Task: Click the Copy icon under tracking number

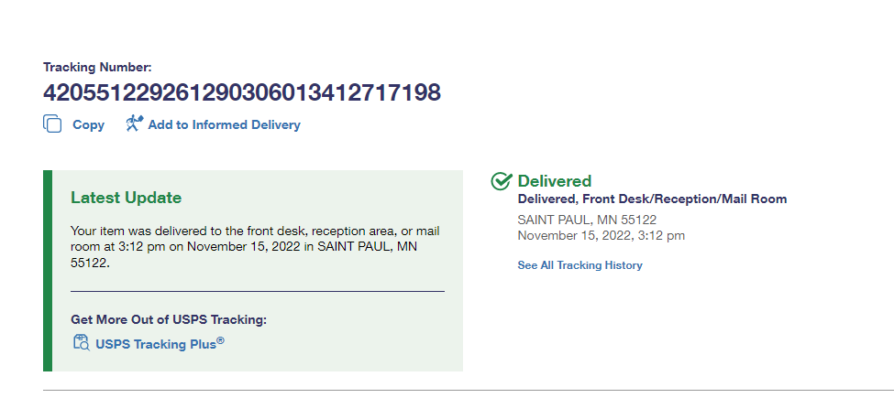Action: [x=52, y=124]
